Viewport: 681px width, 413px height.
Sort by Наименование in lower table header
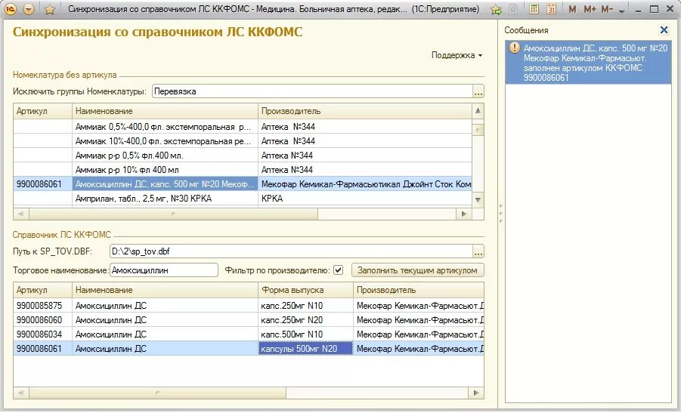(x=165, y=290)
